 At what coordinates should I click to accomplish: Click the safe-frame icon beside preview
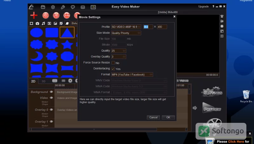(222, 36)
